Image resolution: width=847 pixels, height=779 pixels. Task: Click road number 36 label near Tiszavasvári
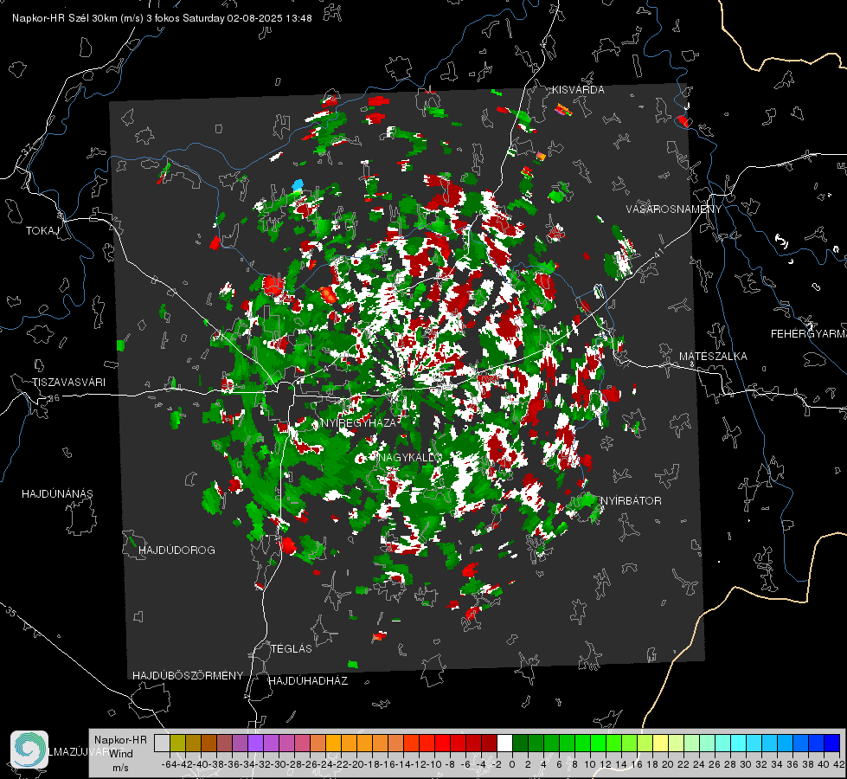54,398
